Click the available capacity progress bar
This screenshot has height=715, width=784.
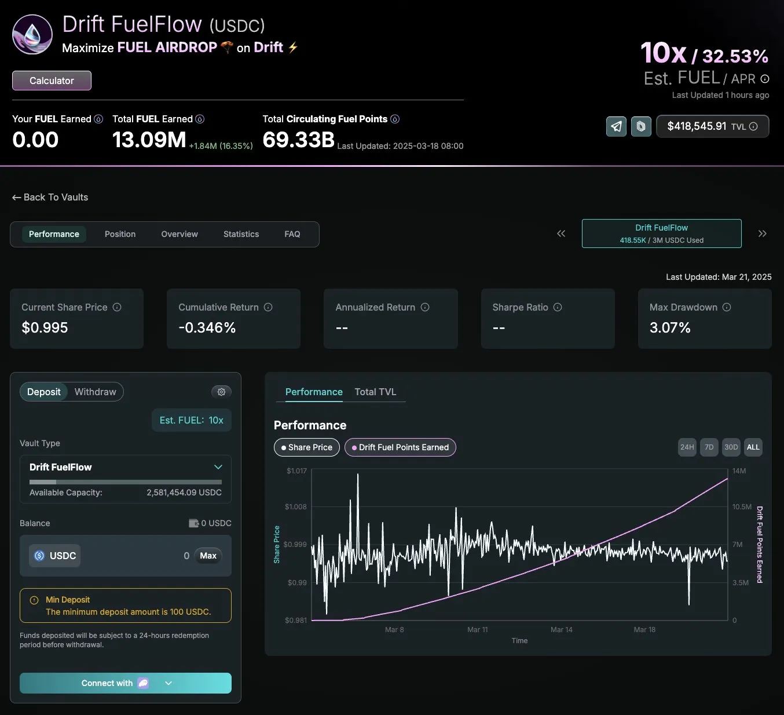(126, 482)
